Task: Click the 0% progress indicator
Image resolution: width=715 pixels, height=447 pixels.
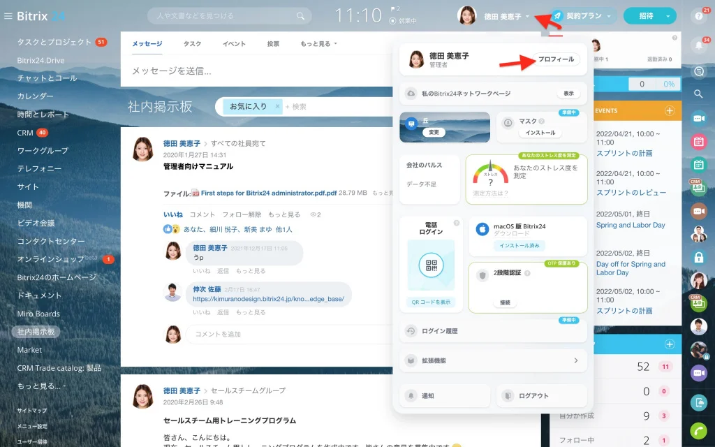Action: click(x=668, y=84)
